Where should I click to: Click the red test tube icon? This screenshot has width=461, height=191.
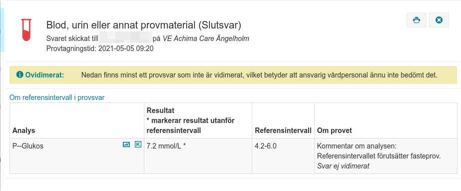pyautogui.click(x=26, y=29)
